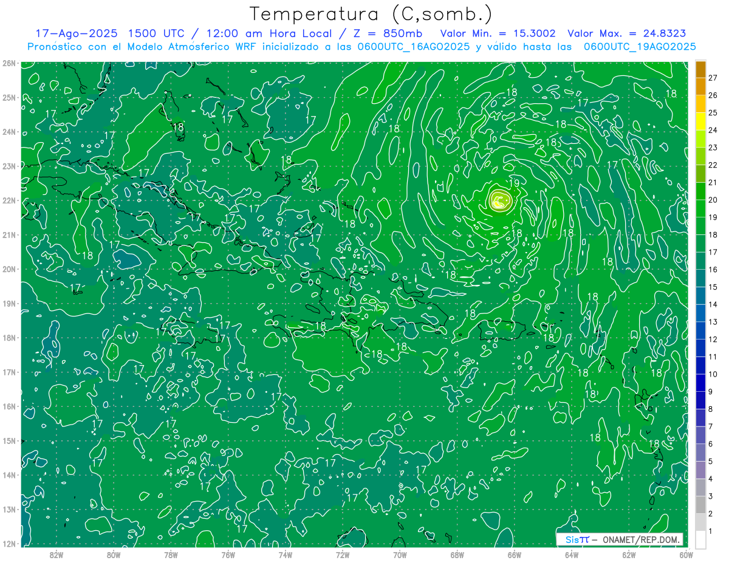Select the forecast date "17-Ago-2025"
The width and height of the screenshot is (729, 563).
tap(76, 33)
